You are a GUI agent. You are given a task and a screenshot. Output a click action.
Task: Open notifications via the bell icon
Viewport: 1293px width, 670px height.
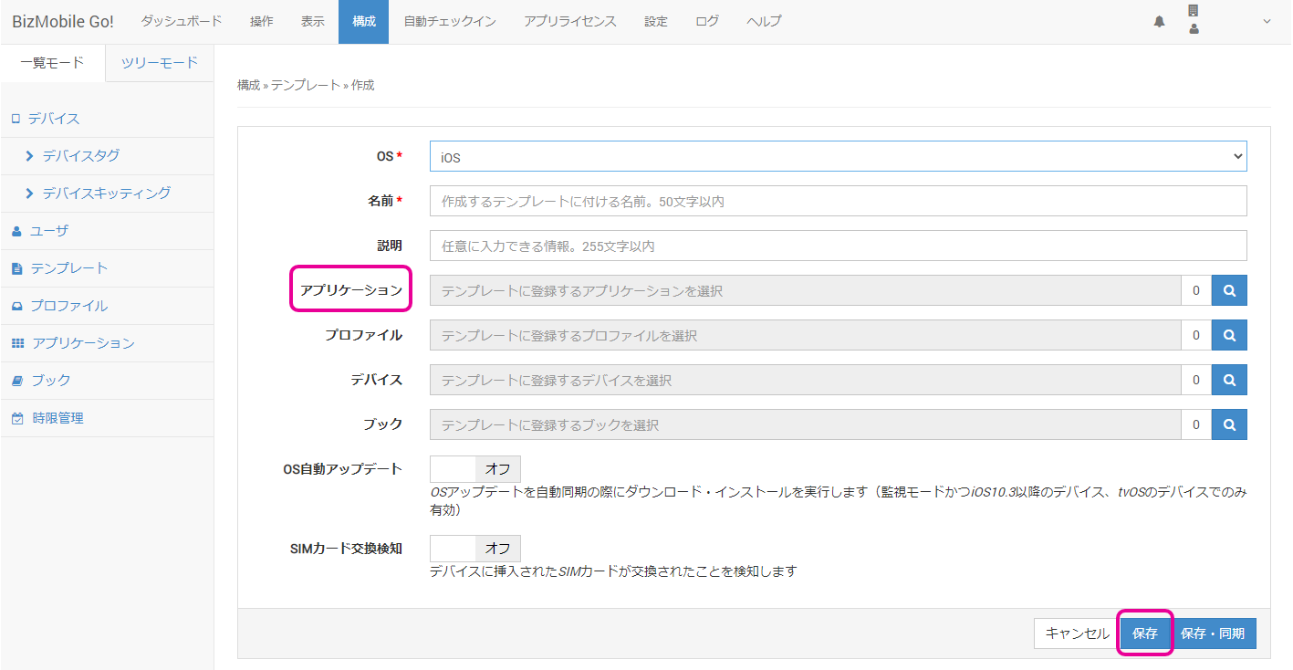click(1159, 22)
